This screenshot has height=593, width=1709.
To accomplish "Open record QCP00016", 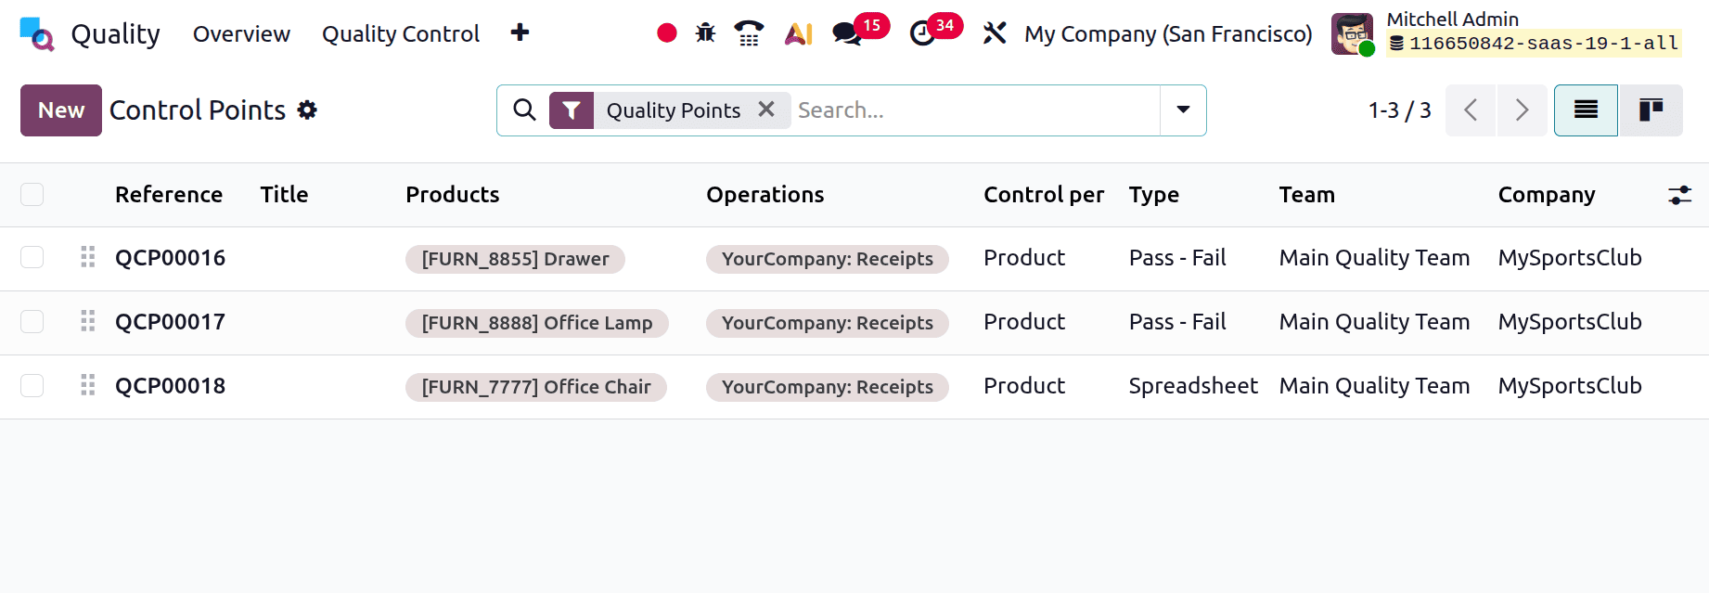I will [171, 258].
